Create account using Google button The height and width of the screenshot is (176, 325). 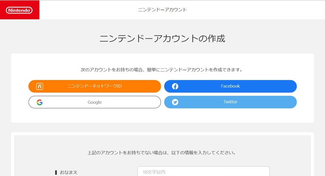click(x=95, y=102)
